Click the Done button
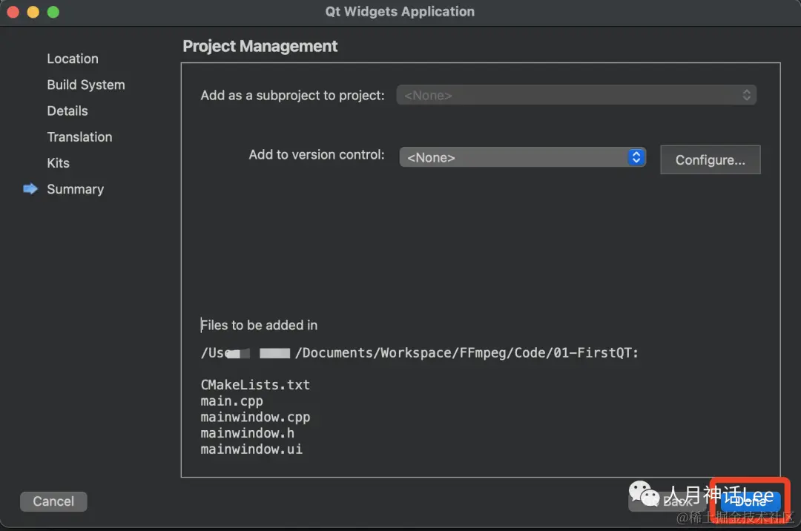 pyautogui.click(x=751, y=501)
